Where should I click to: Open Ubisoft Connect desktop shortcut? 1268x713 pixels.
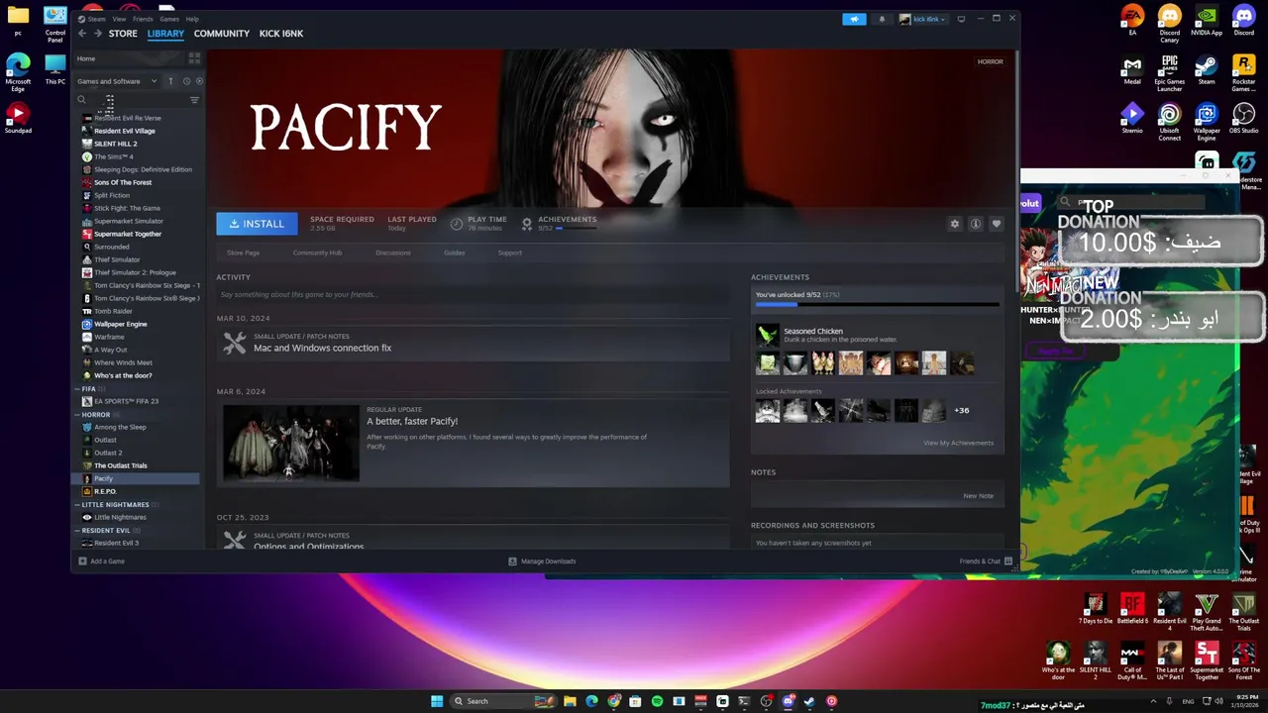pos(1170,123)
